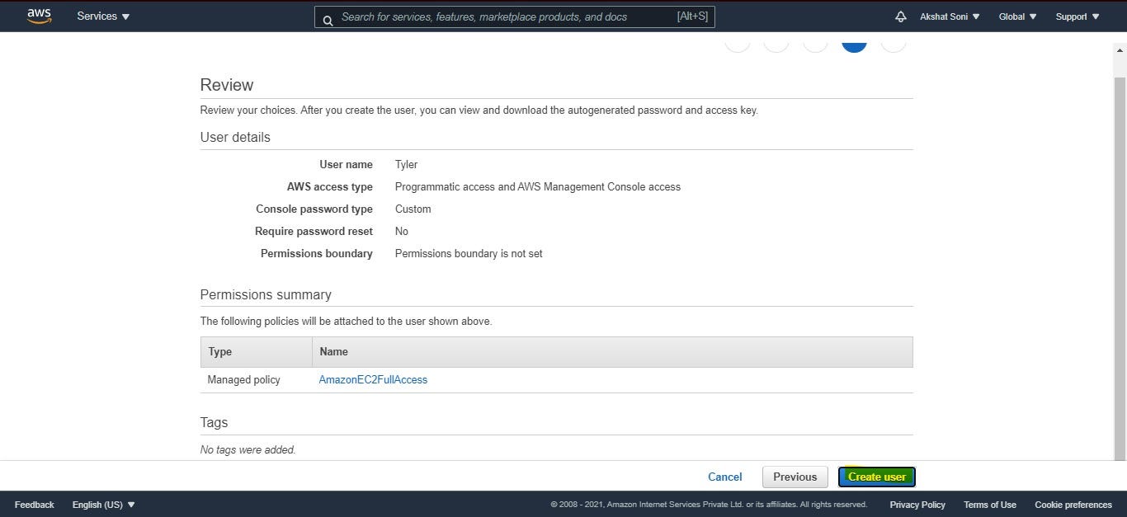Click the Type column header
Viewport: 1127px width, 517px height.
tap(256, 352)
